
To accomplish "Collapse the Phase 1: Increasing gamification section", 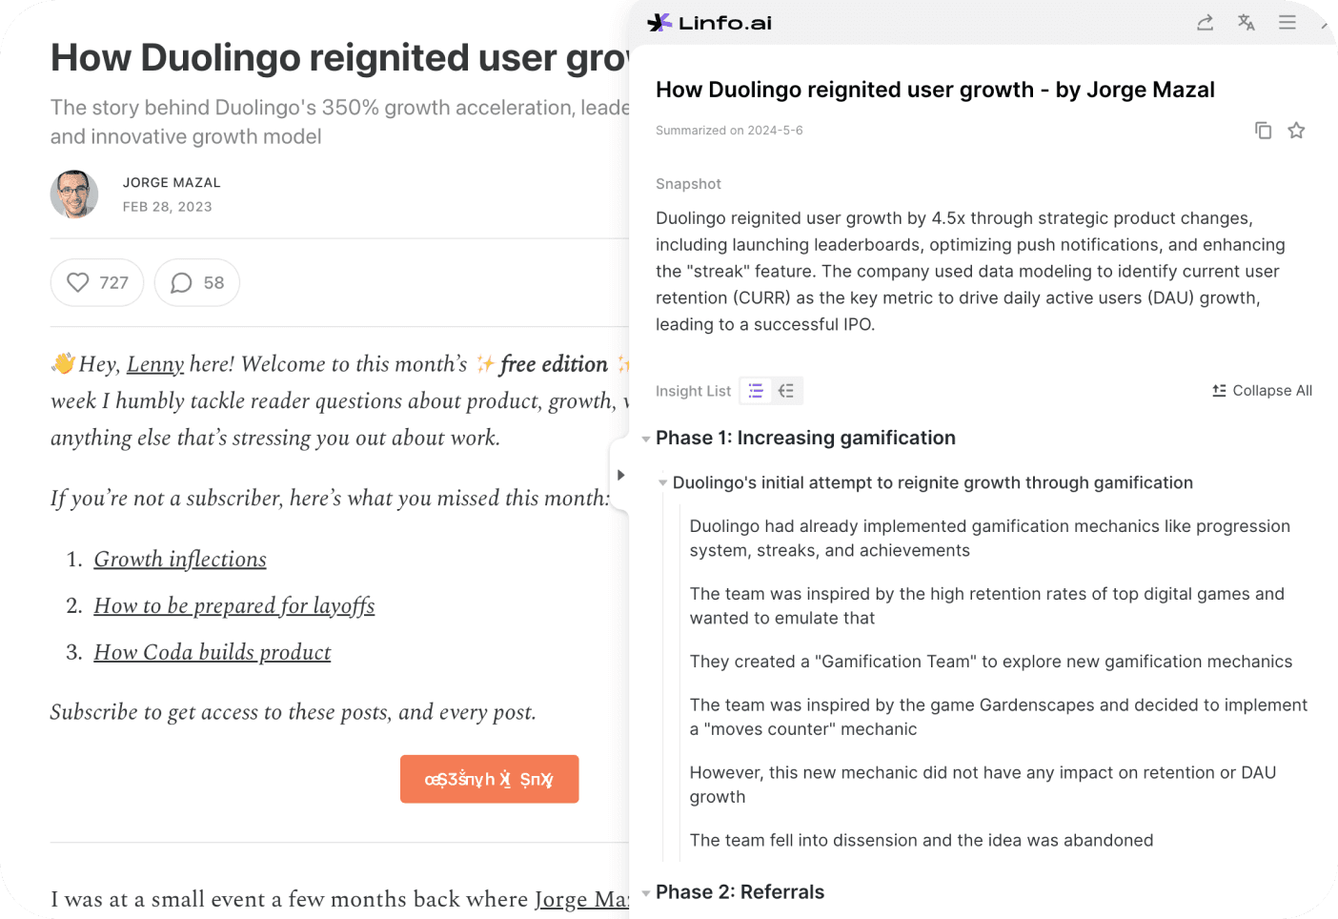I will 646,439.
